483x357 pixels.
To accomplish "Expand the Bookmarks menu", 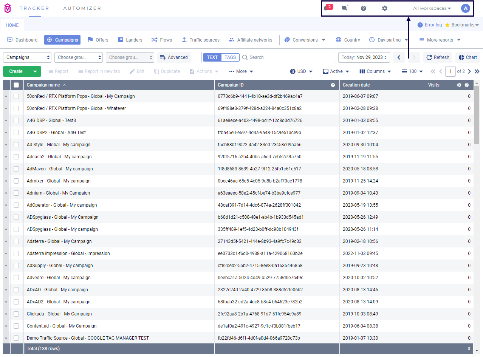I will (x=462, y=25).
